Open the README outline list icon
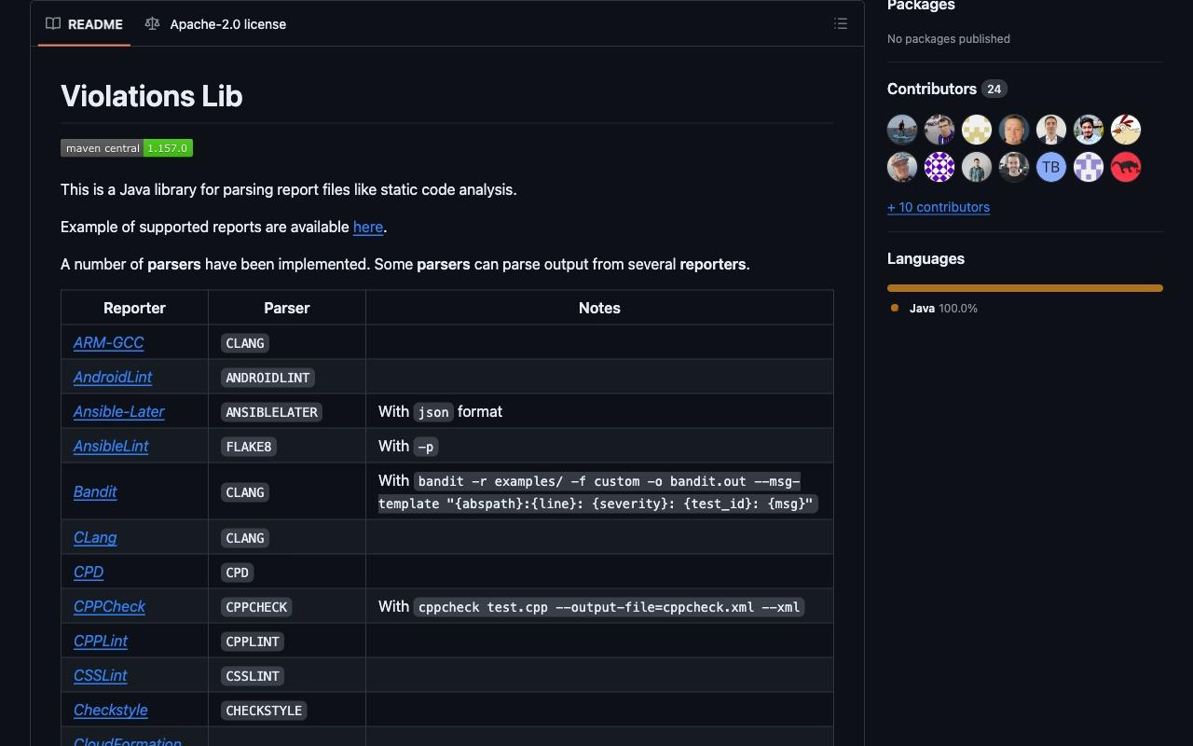Screen dimensions: 1193x746 [x=841, y=24]
